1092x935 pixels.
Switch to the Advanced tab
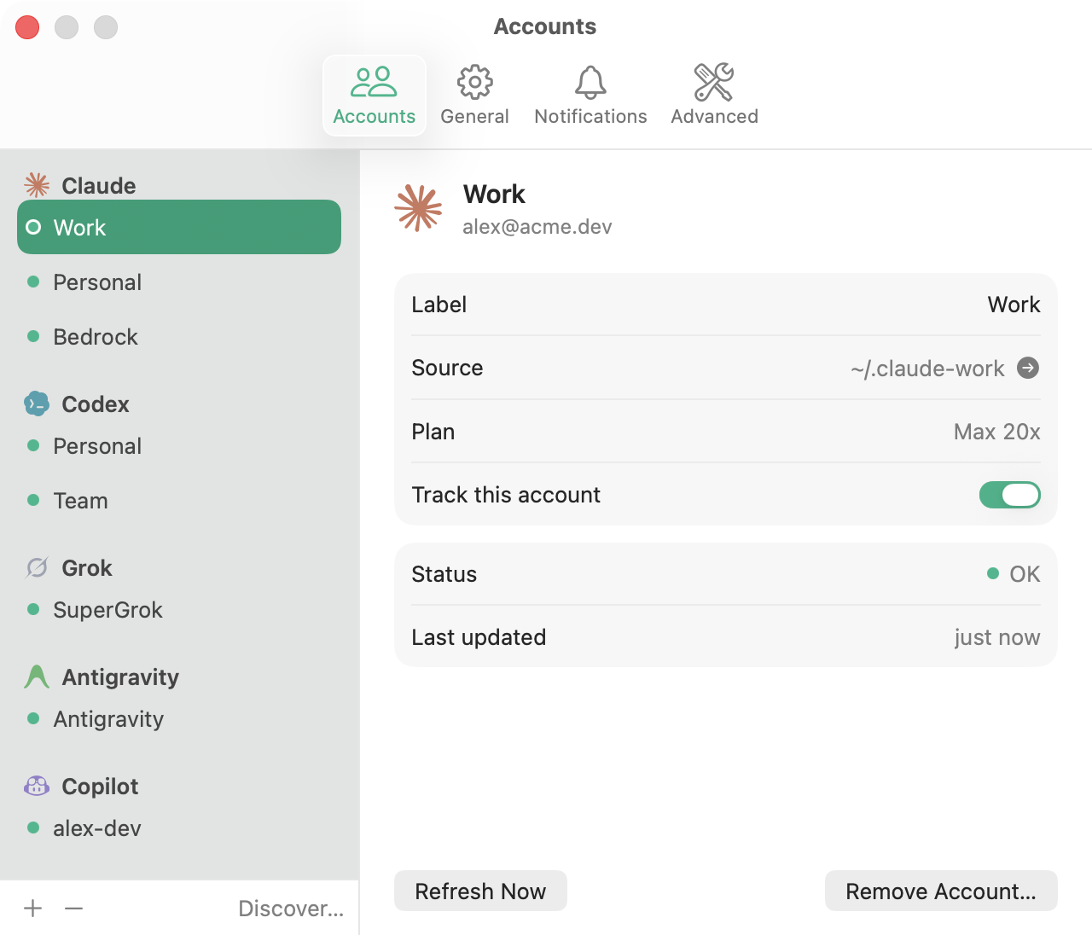714,96
